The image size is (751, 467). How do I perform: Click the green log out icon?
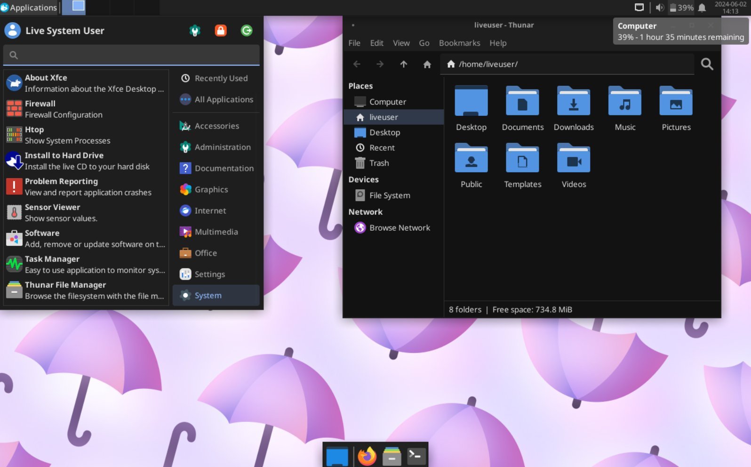point(247,31)
